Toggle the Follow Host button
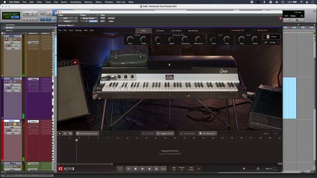 pos(120,169)
